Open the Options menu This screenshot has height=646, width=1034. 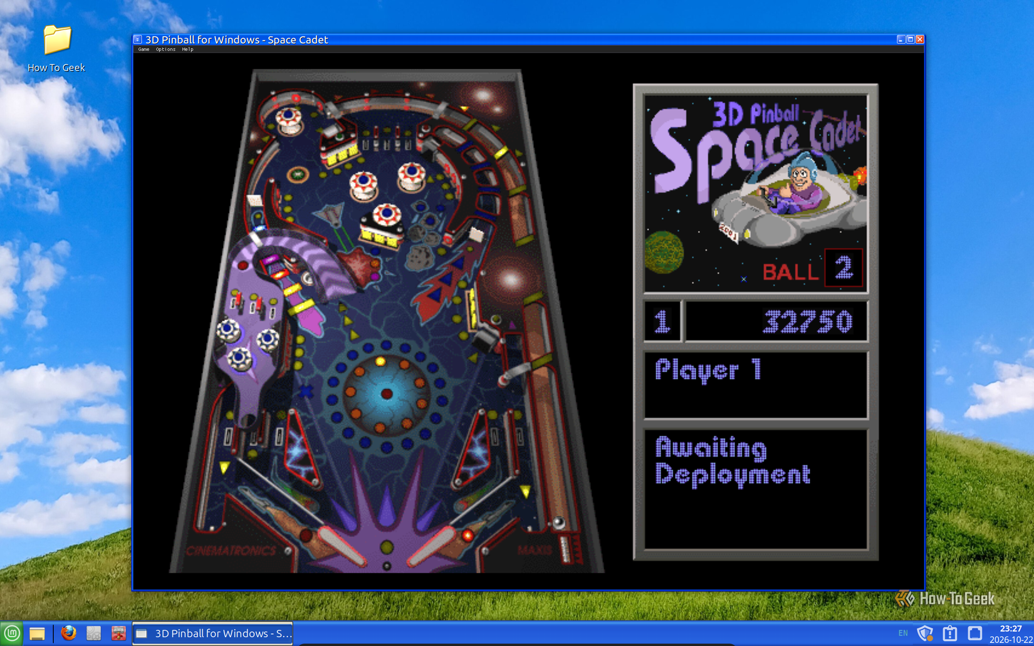[165, 49]
